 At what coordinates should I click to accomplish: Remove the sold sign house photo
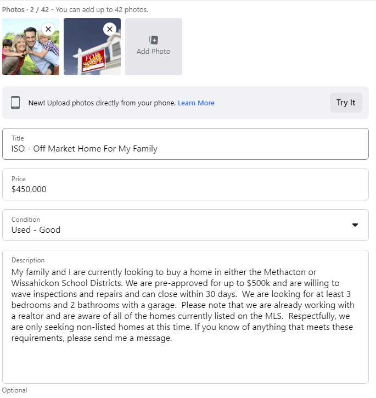tap(110, 29)
